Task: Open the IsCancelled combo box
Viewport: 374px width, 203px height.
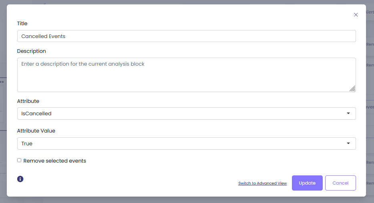Action: click(187, 114)
